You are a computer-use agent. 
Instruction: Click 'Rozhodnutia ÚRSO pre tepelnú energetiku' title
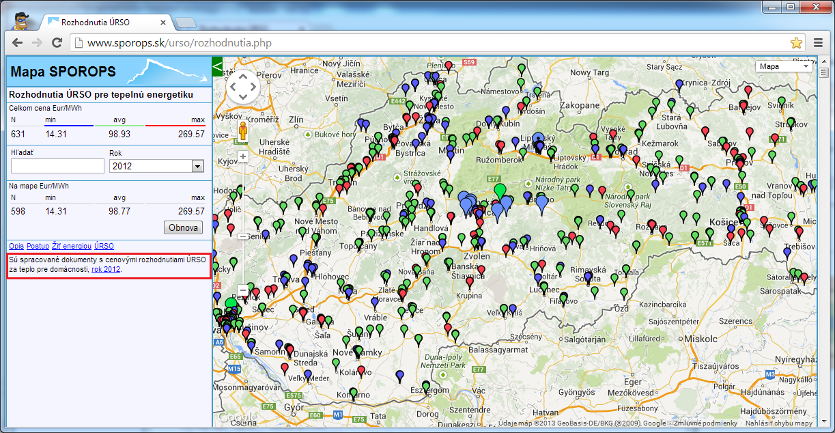pyautogui.click(x=101, y=94)
